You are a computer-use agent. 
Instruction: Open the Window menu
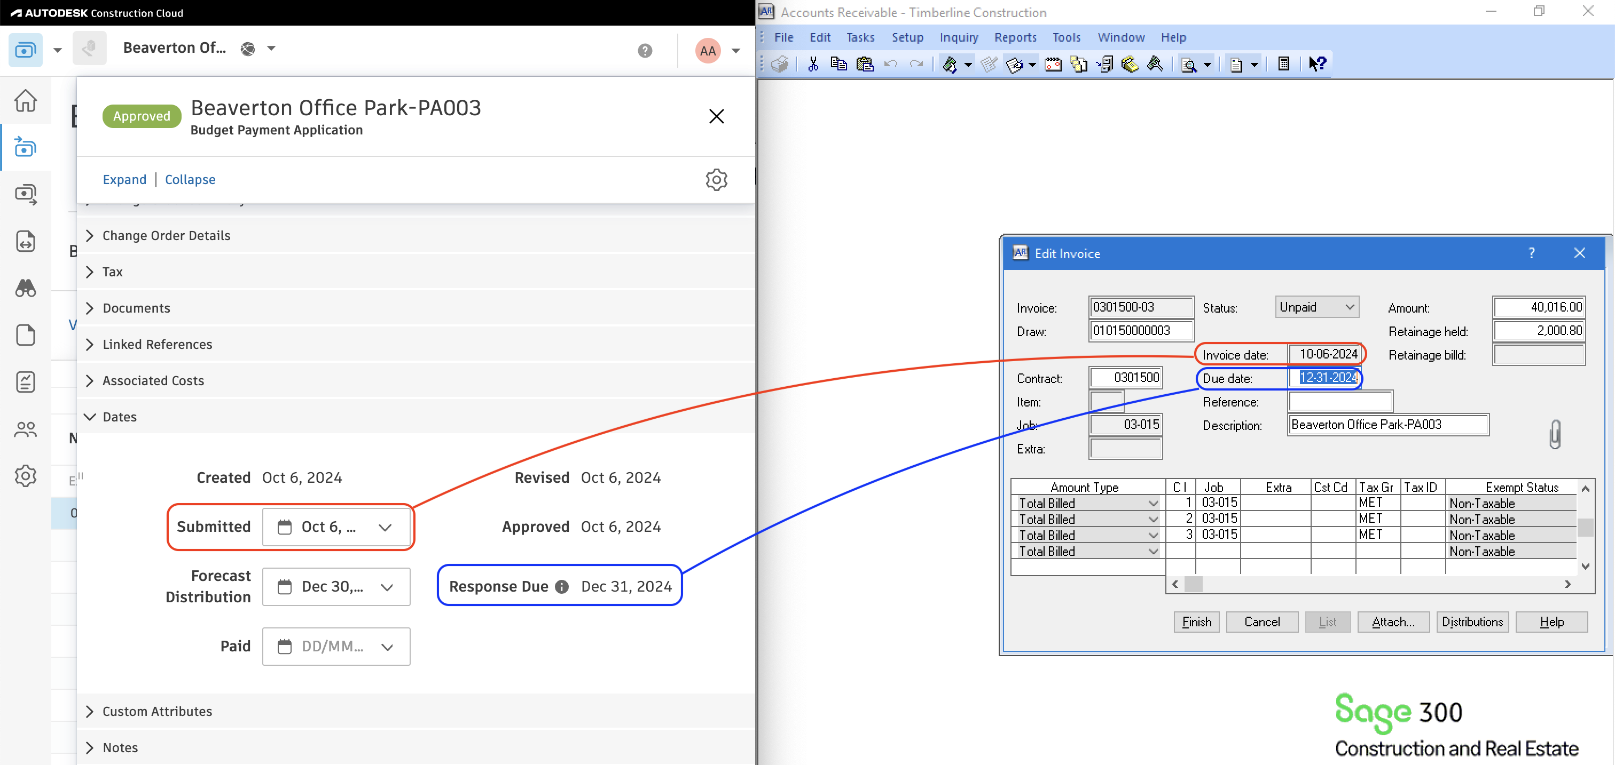[x=1121, y=37]
